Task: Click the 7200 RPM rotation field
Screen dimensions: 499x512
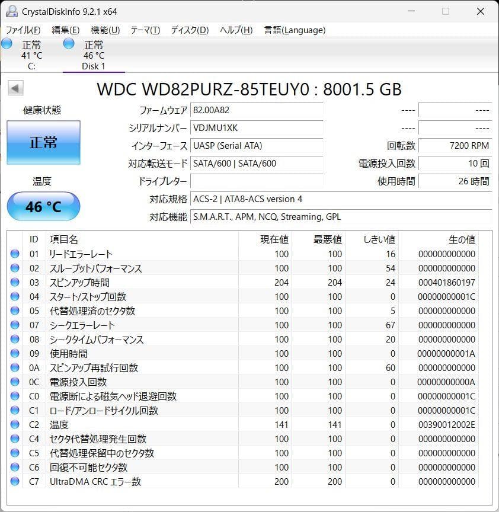Action: [x=455, y=146]
